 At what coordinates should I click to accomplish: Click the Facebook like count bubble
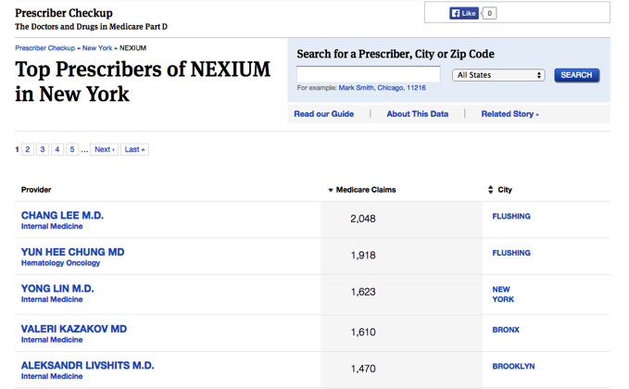(x=489, y=13)
